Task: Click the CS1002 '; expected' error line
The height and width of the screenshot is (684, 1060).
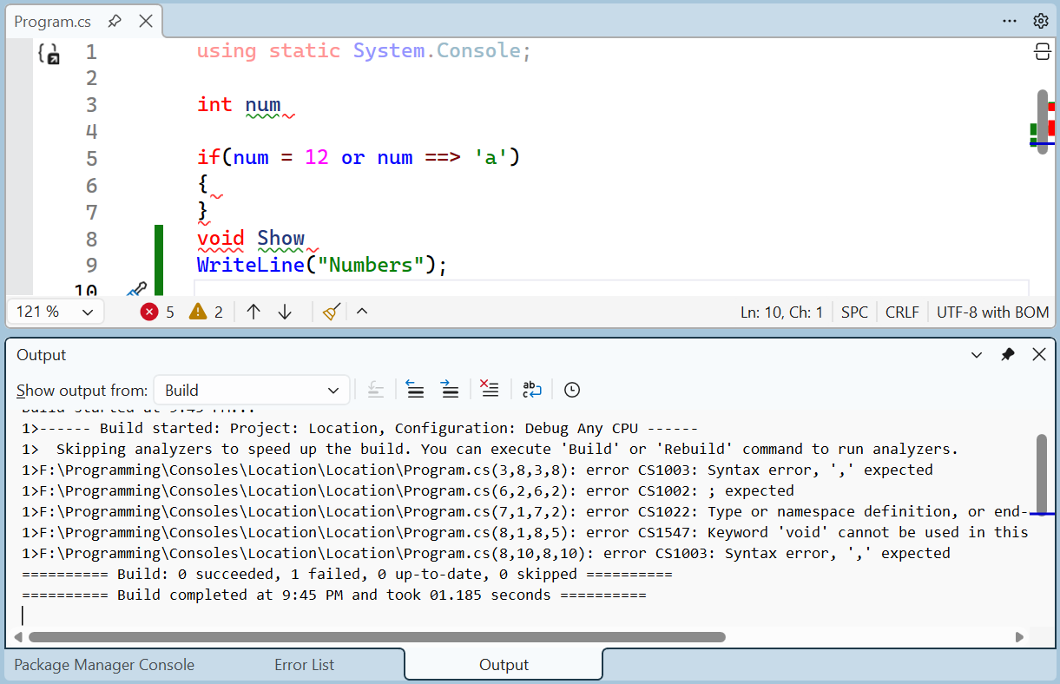Action: (x=408, y=490)
